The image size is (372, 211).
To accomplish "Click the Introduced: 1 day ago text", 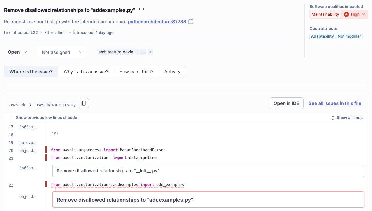I will tap(93, 33).
